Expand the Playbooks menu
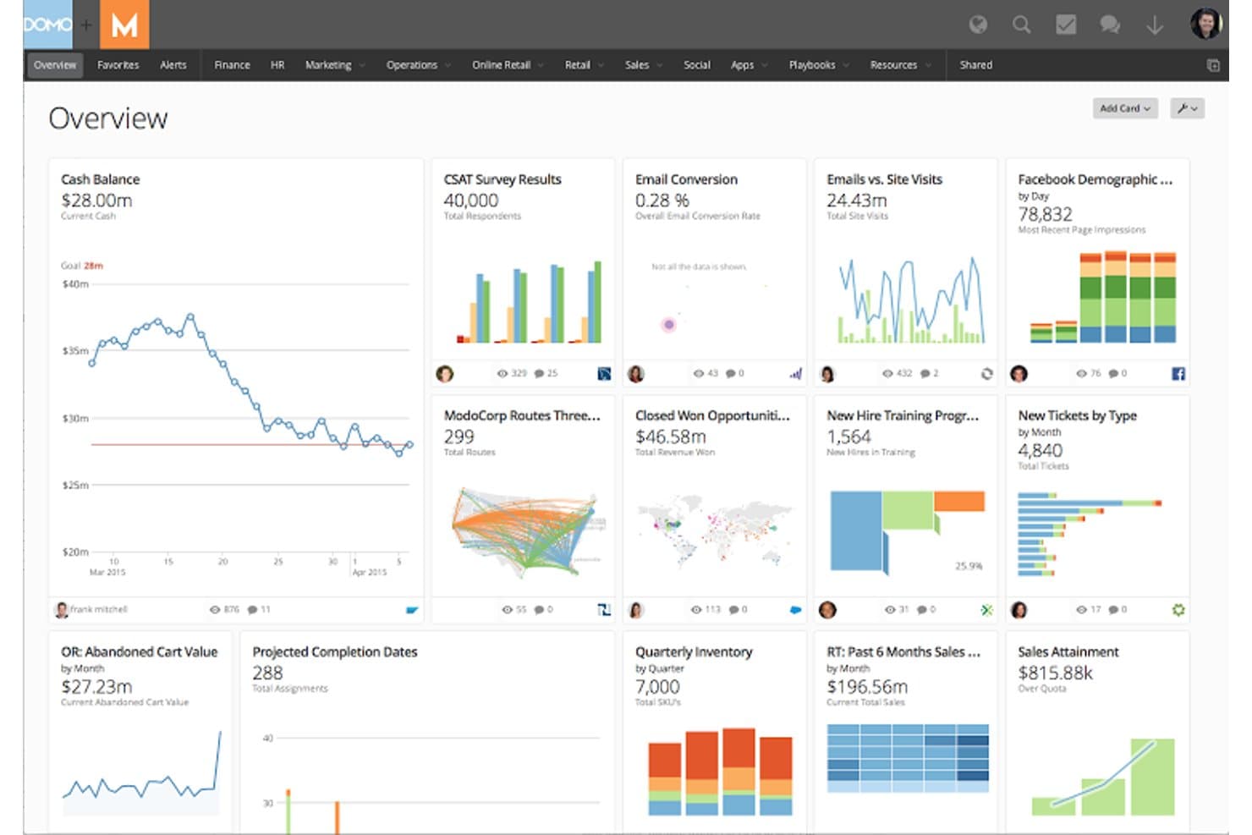1252x835 pixels. pos(819,65)
